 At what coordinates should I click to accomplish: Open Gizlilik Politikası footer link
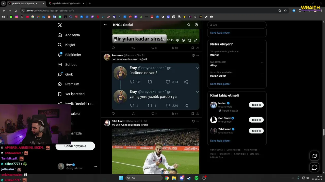pyautogui.click(x=233, y=150)
